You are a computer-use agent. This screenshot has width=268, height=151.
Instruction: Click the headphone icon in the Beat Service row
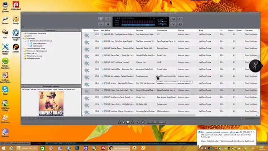point(87,98)
